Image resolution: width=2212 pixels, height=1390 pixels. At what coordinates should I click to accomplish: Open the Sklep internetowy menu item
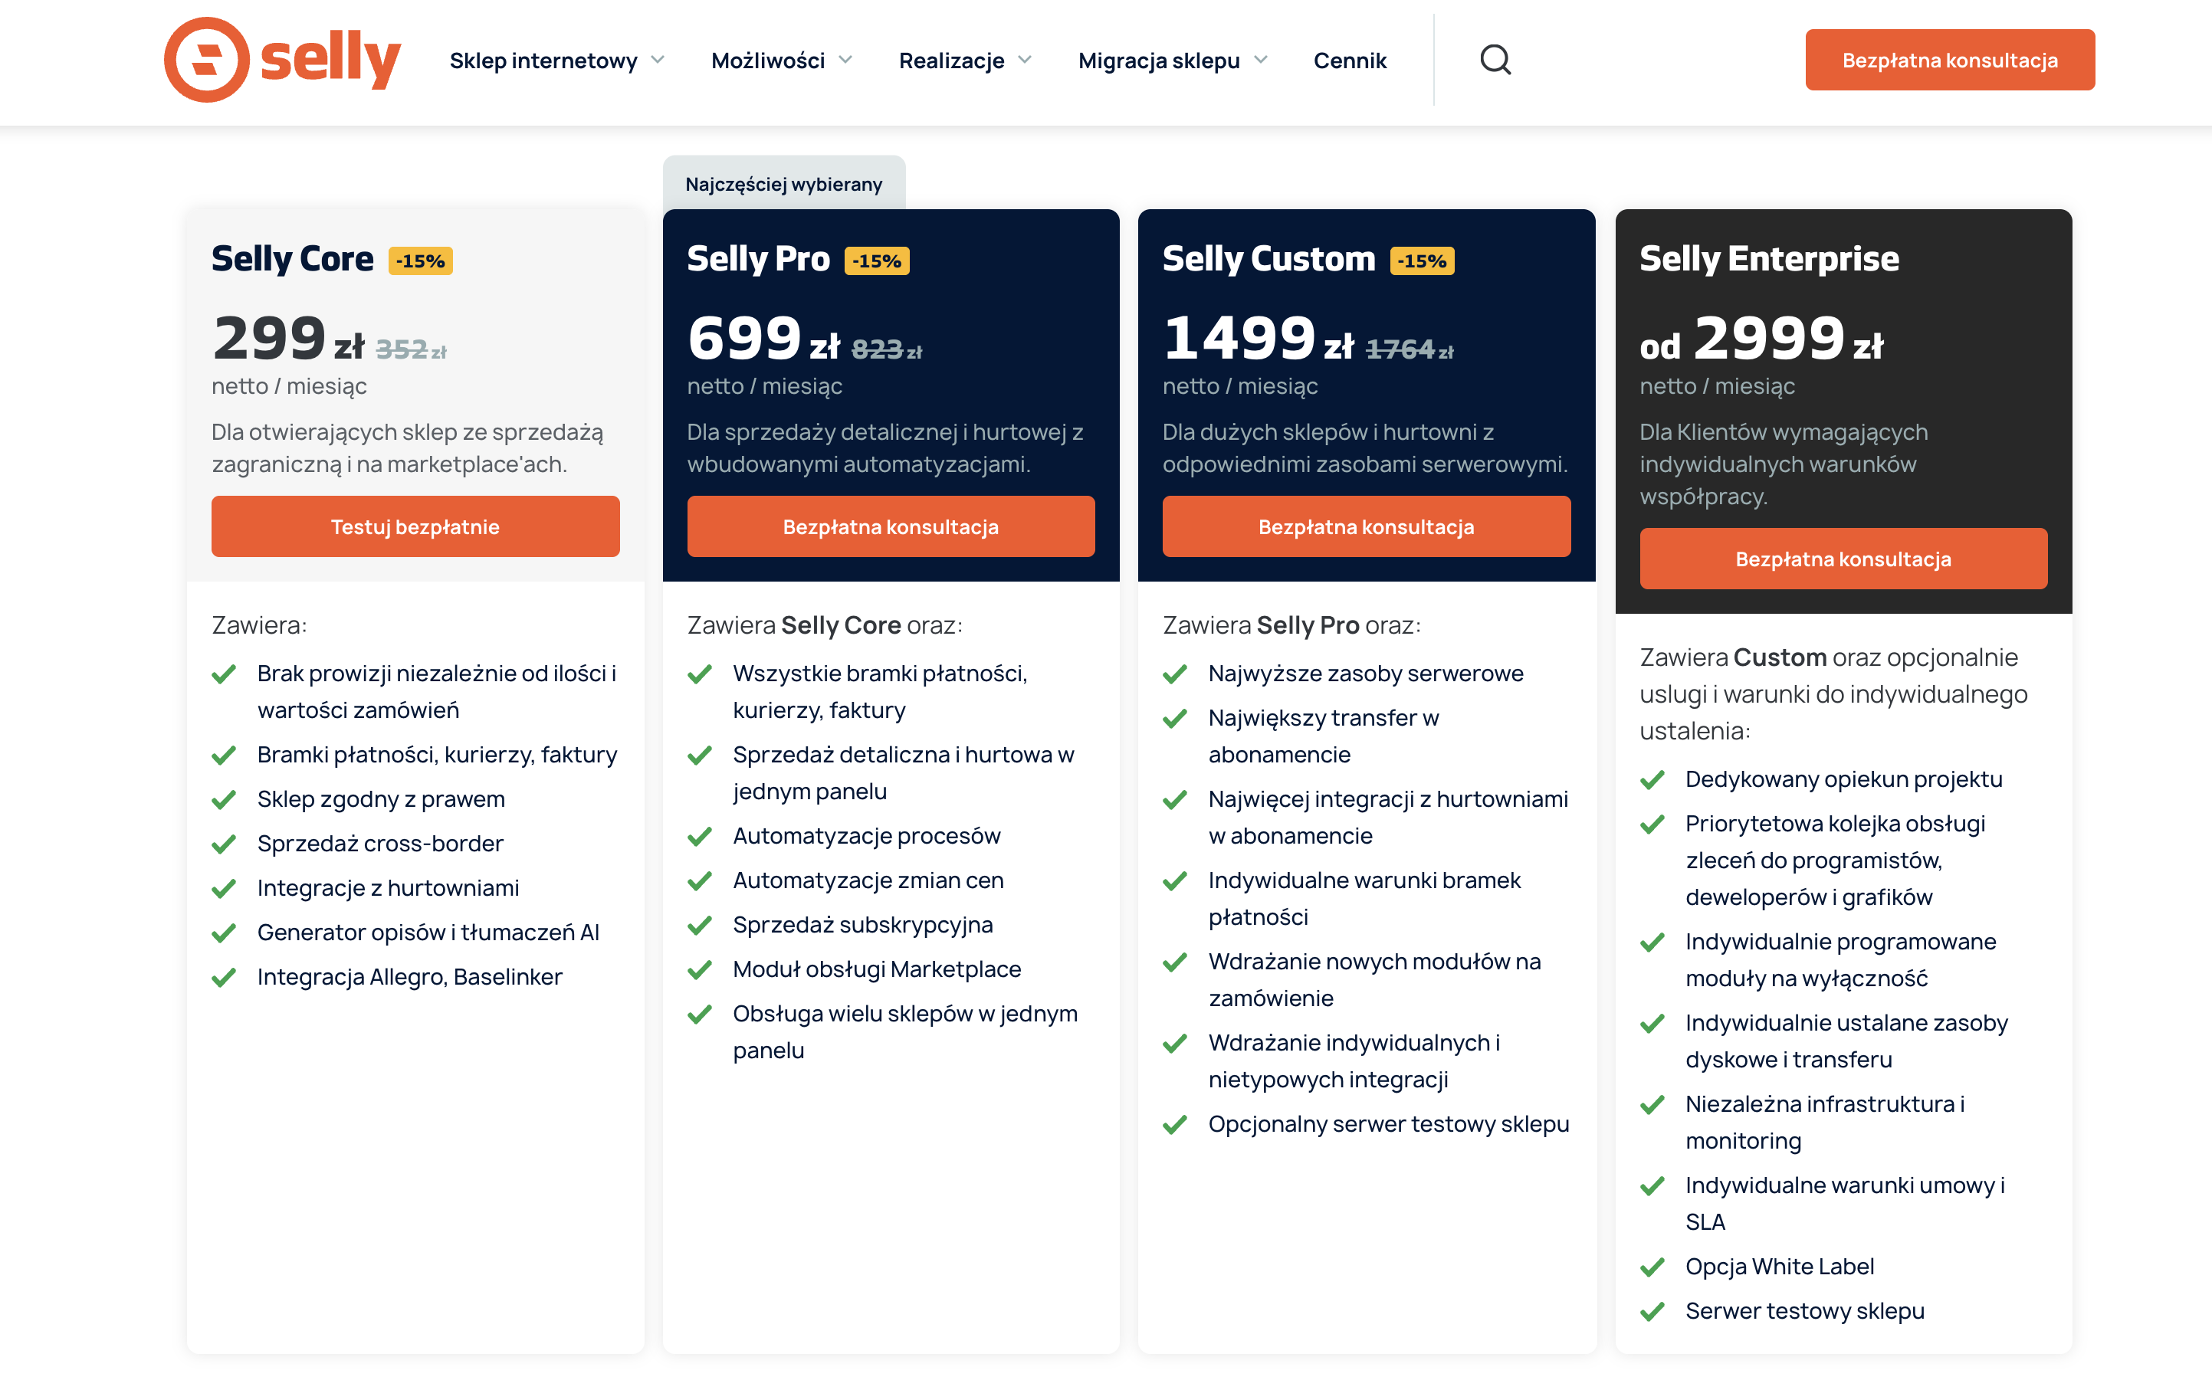(543, 61)
